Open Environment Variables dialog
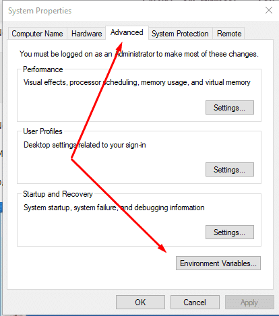Screen dimensions: 279x316 coord(218,263)
